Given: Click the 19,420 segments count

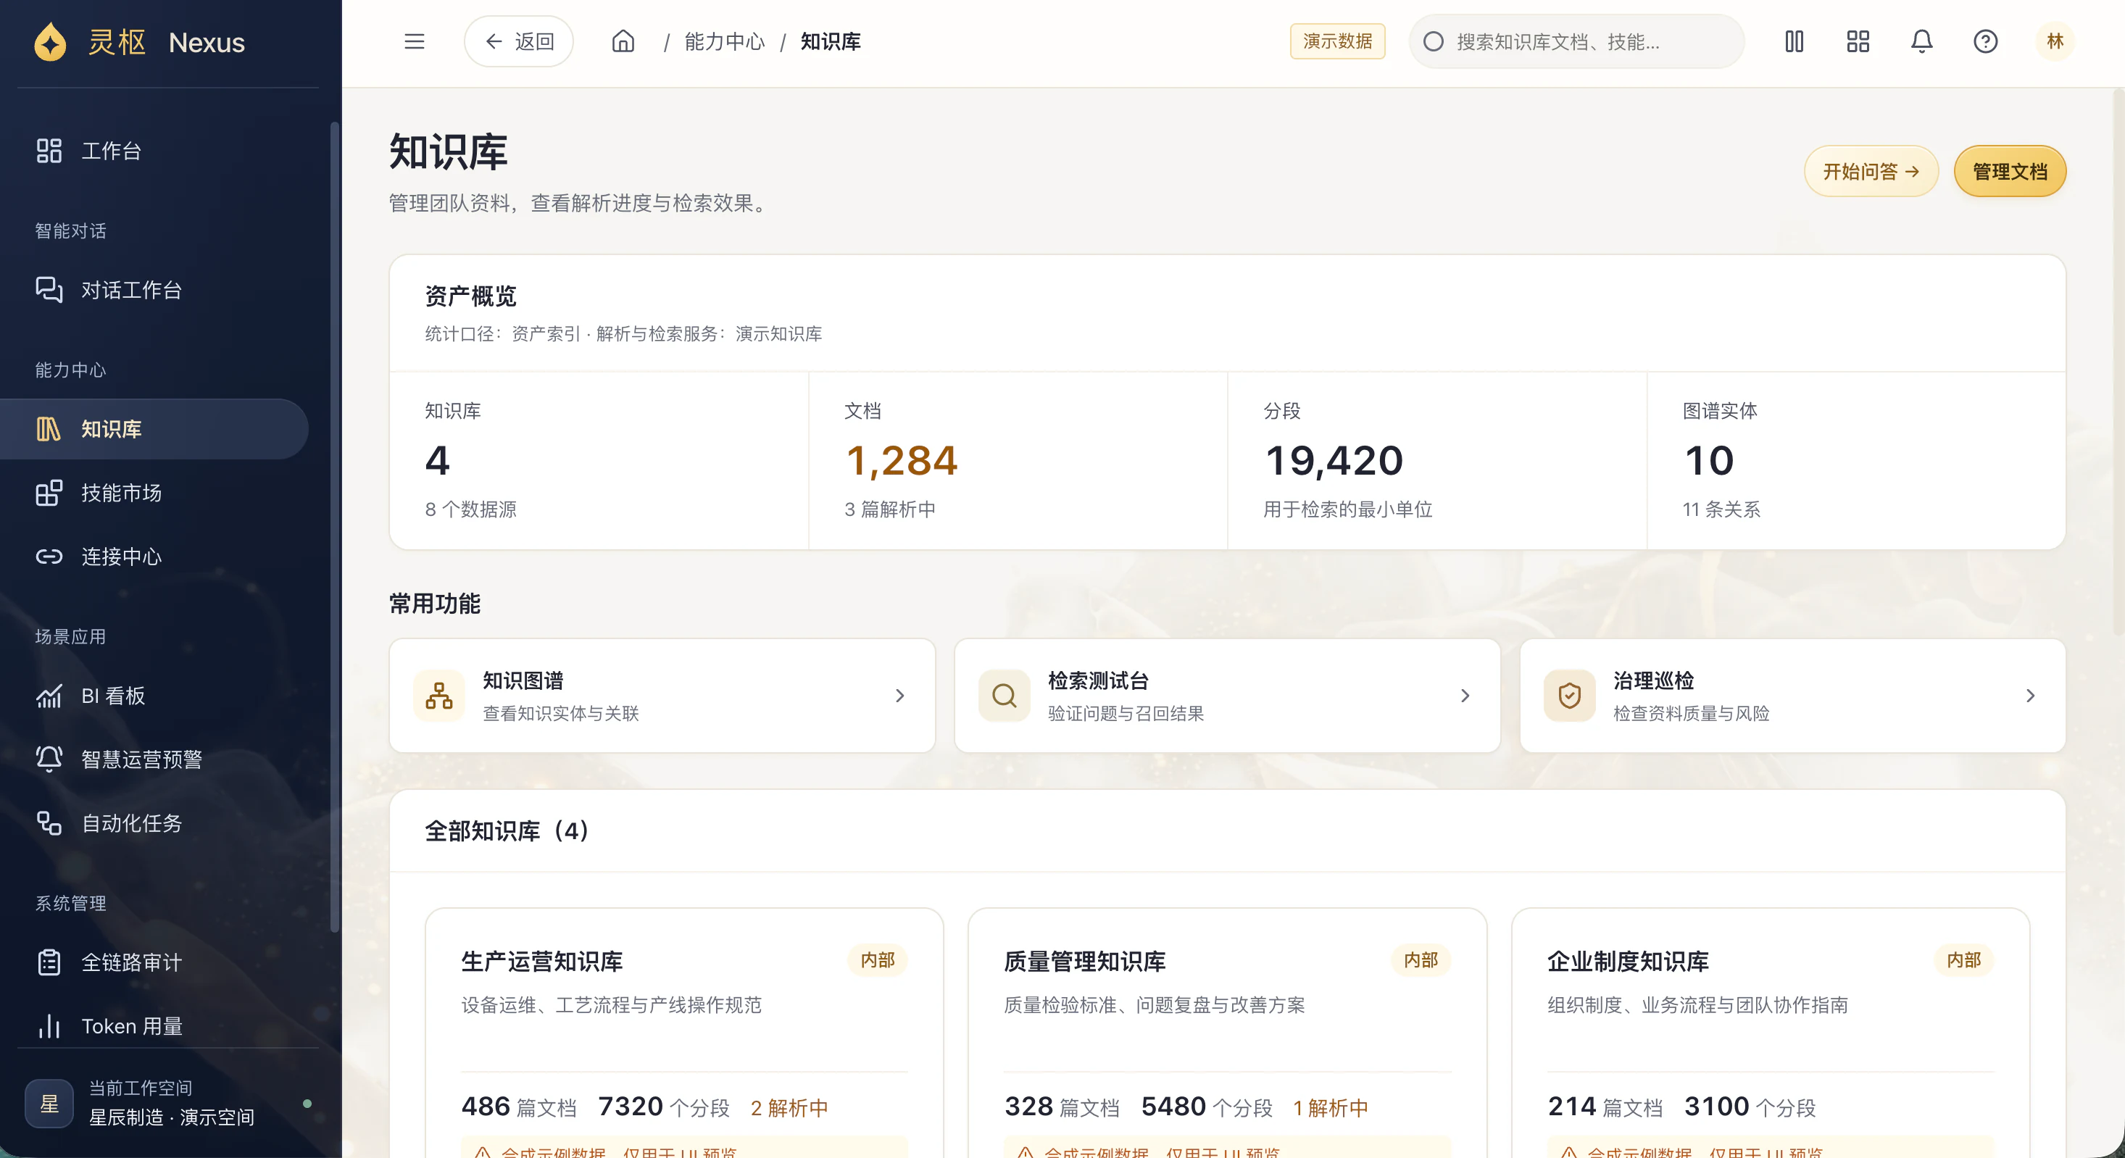Looking at the screenshot, I should click(1334, 460).
